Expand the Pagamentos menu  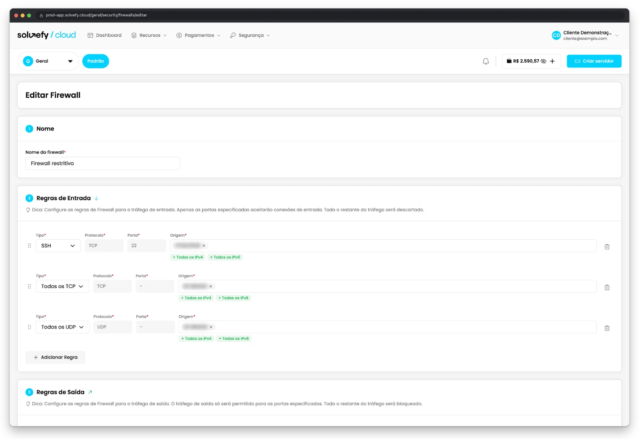(x=198, y=35)
